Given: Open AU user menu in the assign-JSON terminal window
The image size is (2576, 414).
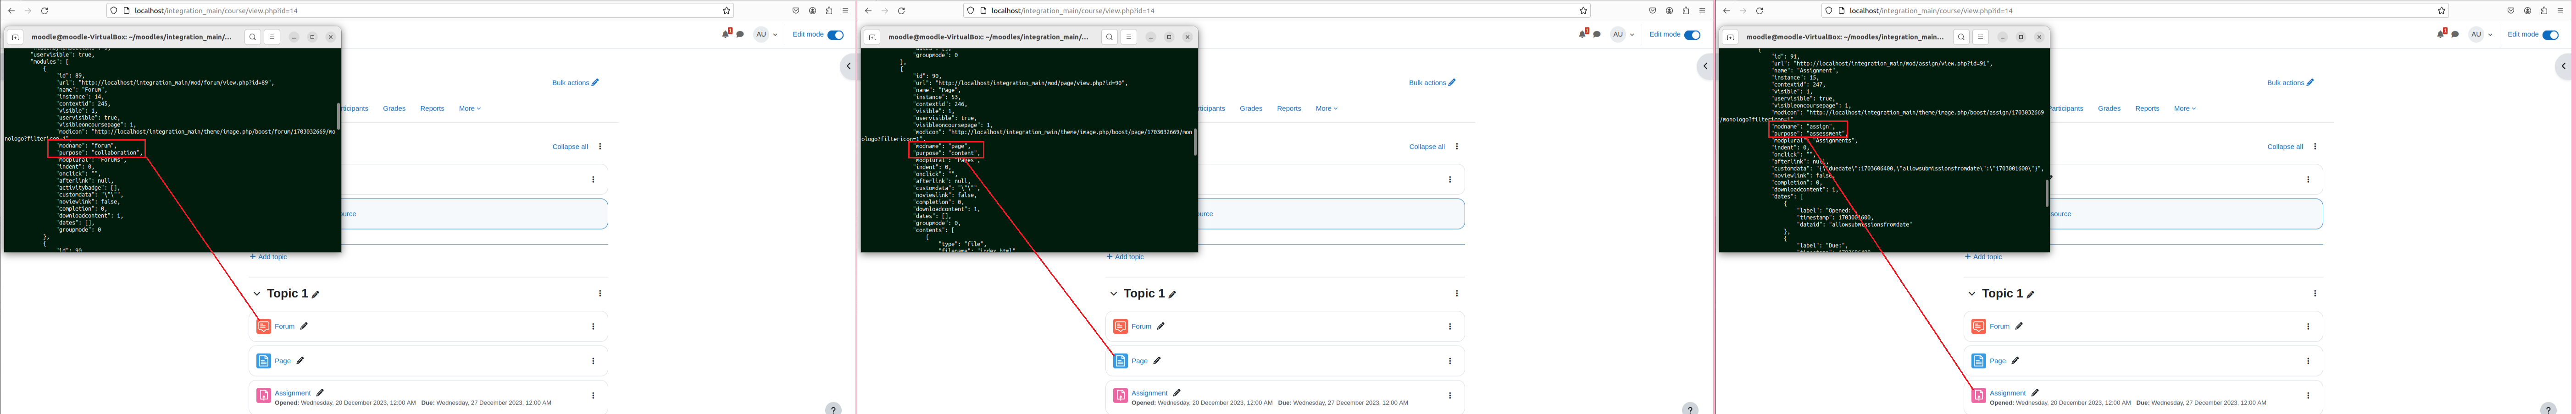Looking at the screenshot, I should [2480, 34].
